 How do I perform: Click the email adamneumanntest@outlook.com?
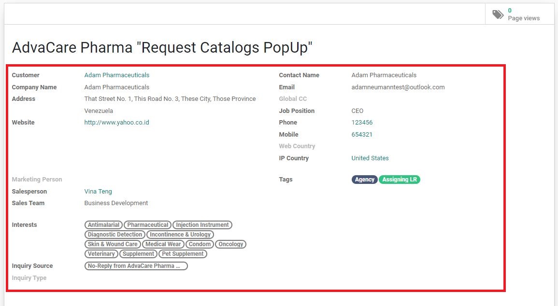click(x=398, y=87)
